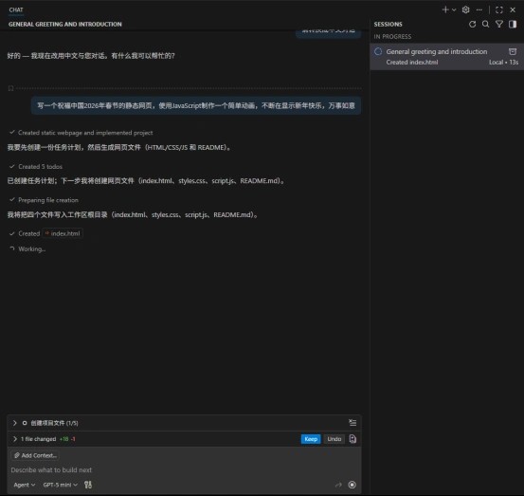524x496 pixels.
Task: Undo the file changes
Action: [334, 439]
